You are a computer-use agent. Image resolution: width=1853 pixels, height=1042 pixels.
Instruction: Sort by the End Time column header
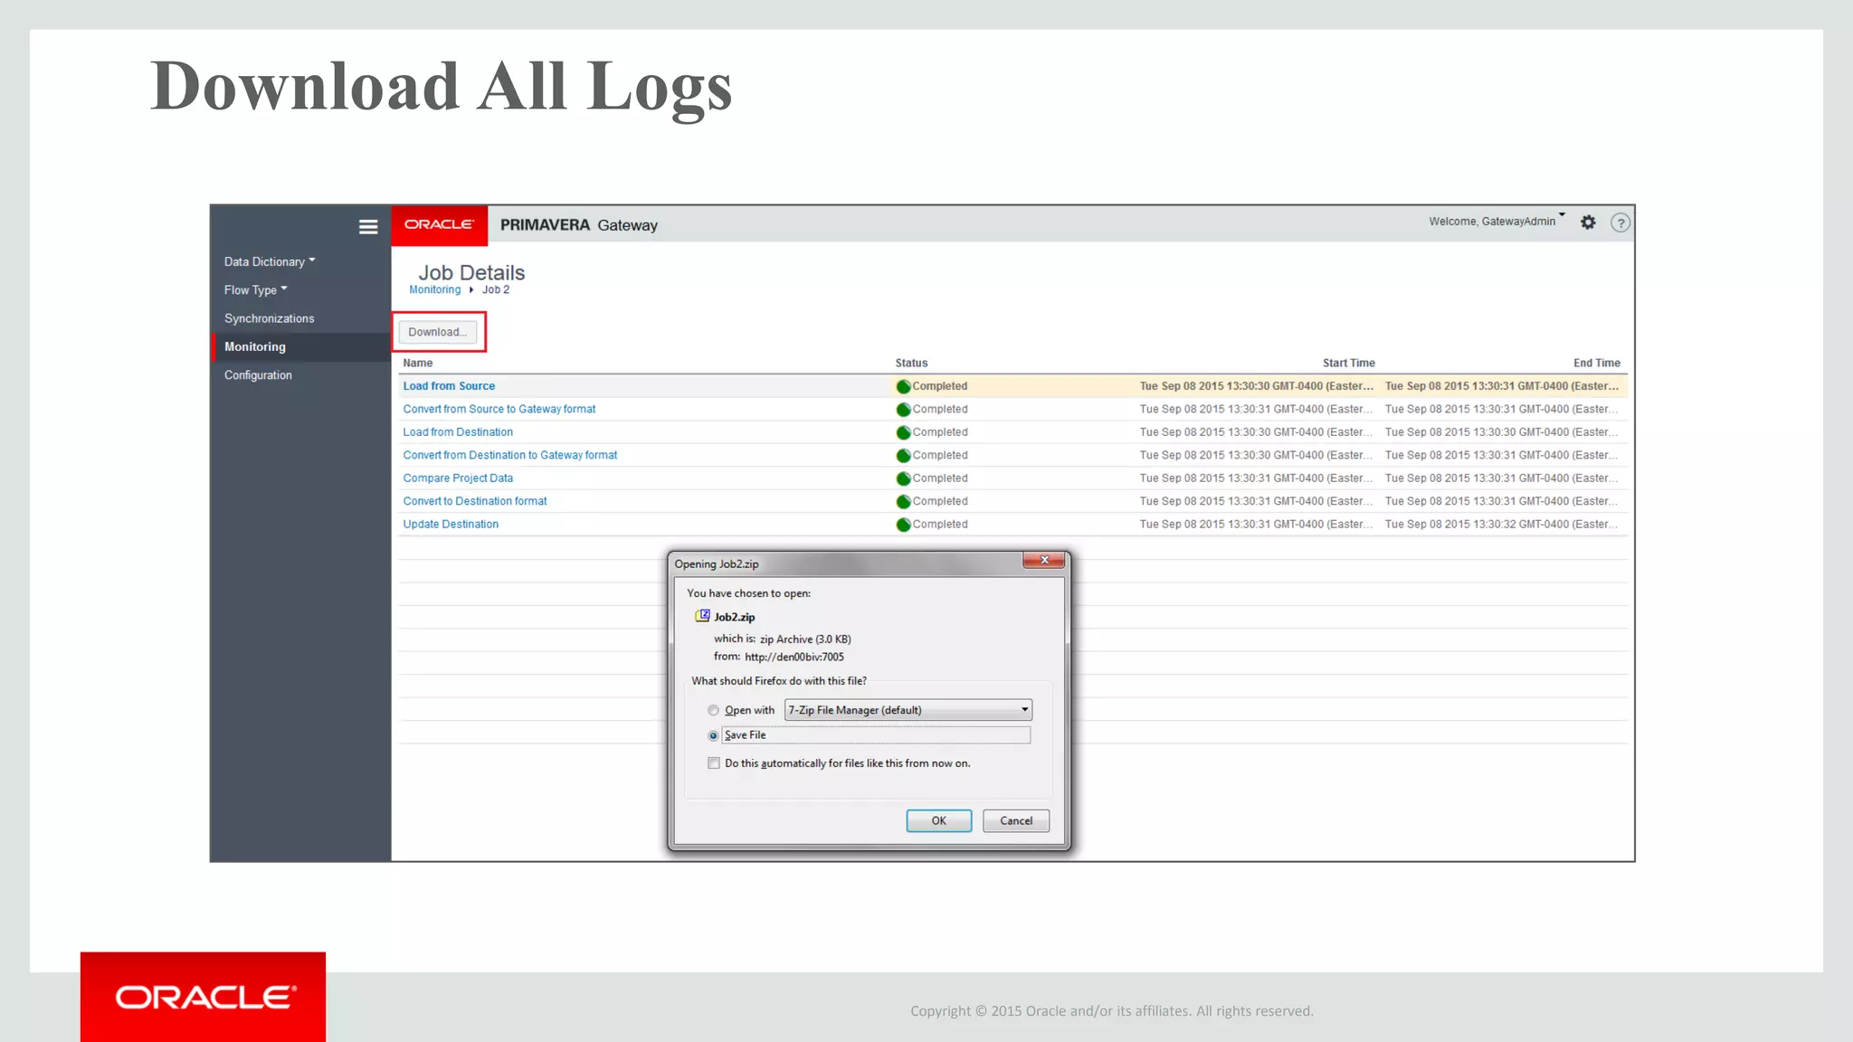pyautogui.click(x=1596, y=363)
